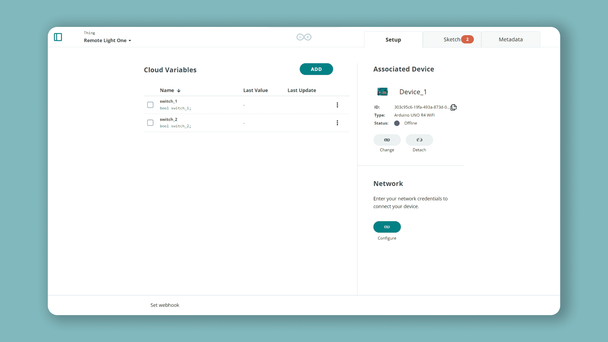The width and height of the screenshot is (608, 342).
Task: Click the Offline status indicator dot
Action: (x=397, y=123)
